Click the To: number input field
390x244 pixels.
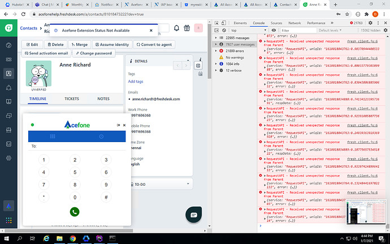point(77,146)
